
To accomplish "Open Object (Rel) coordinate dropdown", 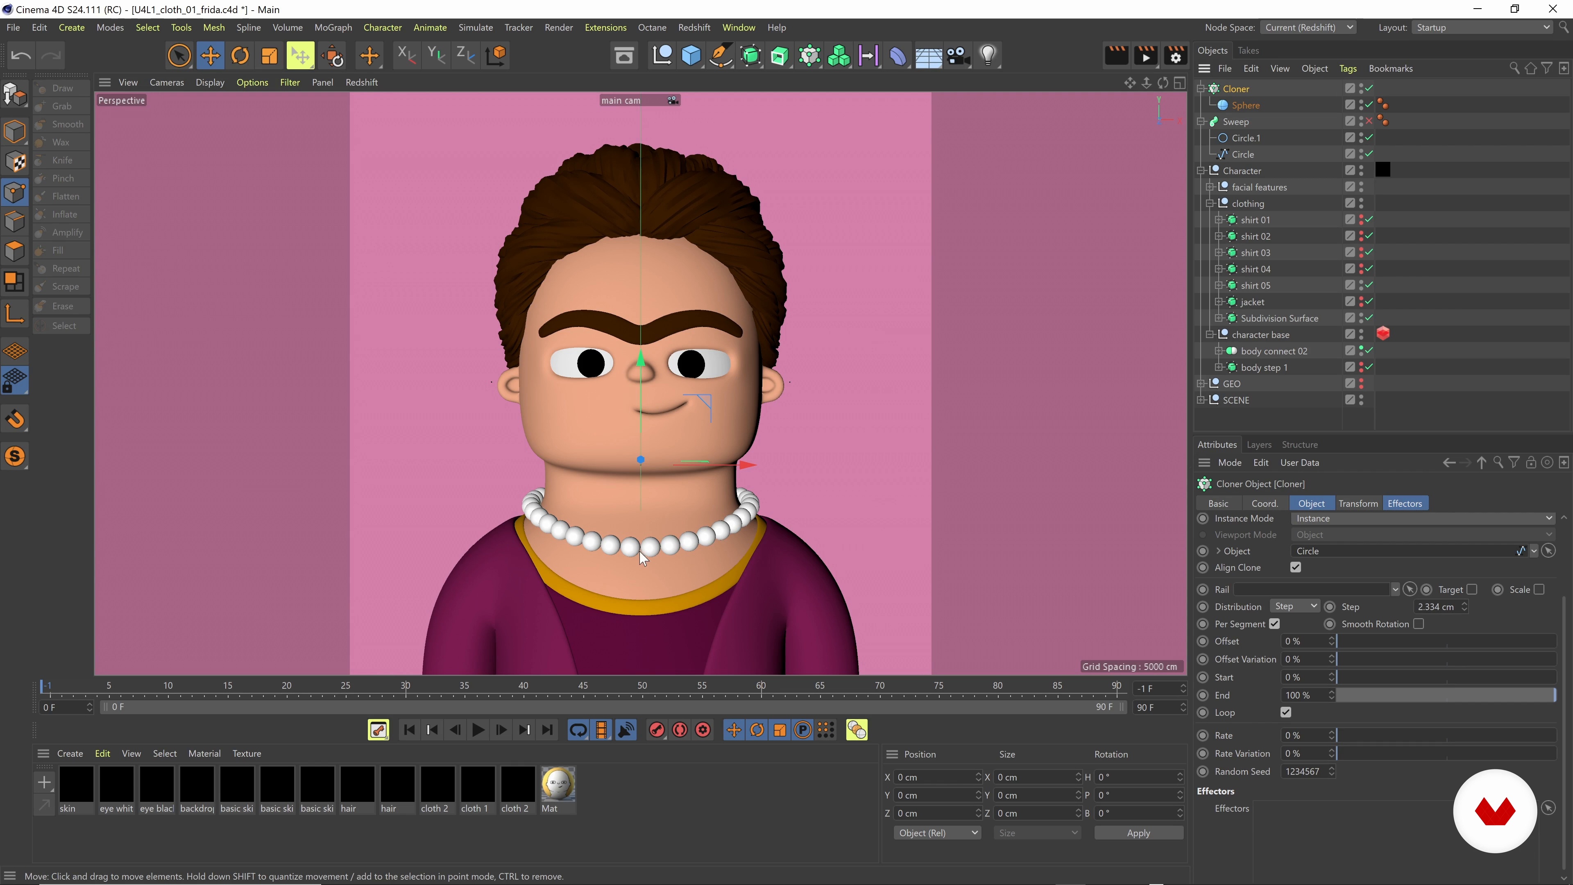I will (937, 833).
